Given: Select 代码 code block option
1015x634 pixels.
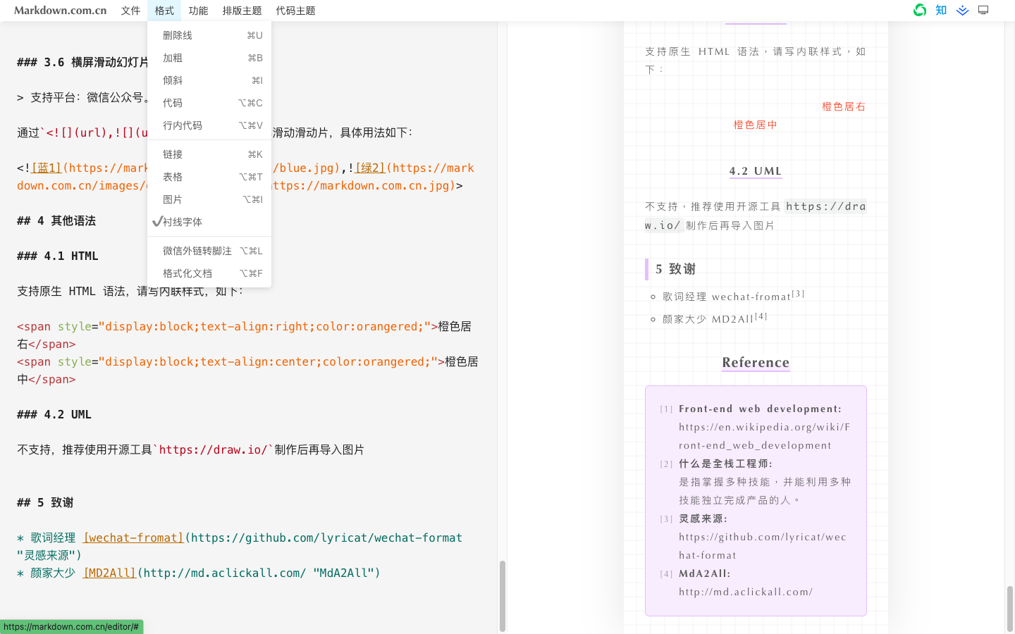Looking at the screenshot, I should coord(172,102).
